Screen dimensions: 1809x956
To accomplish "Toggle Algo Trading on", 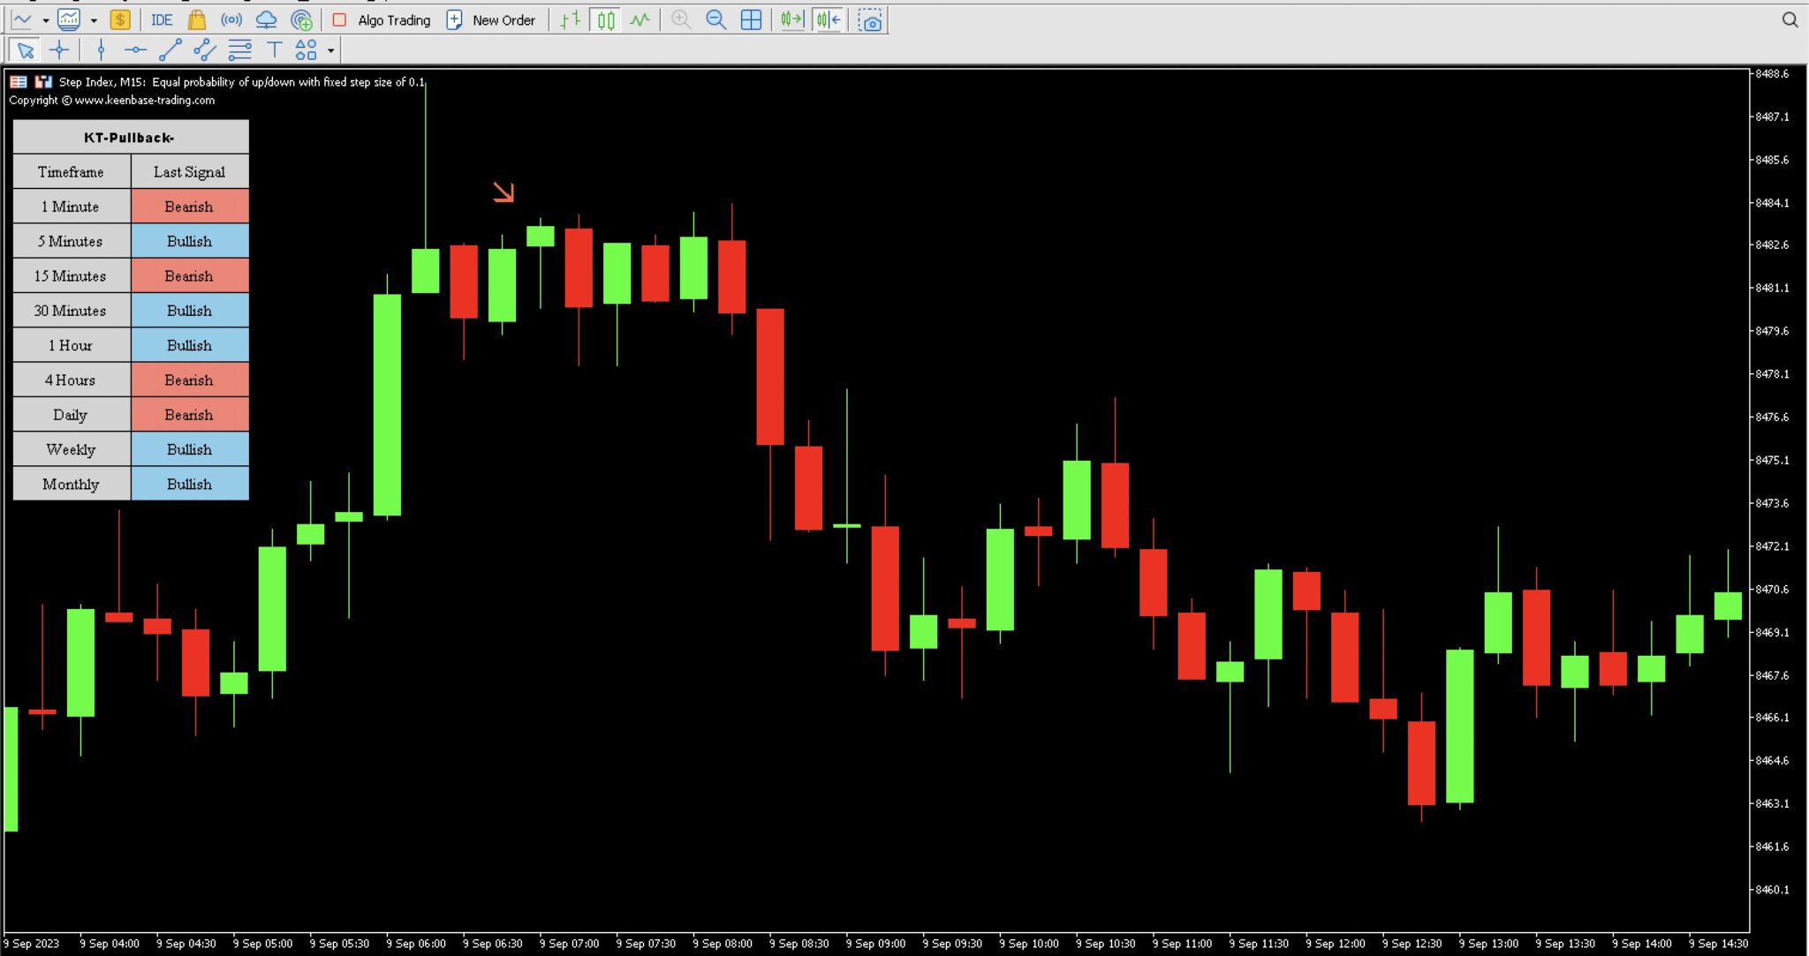I will tap(382, 19).
